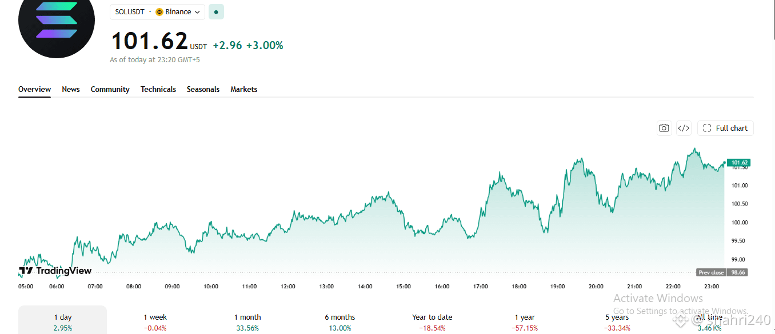Choose the 6 months range

coord(340,321)
